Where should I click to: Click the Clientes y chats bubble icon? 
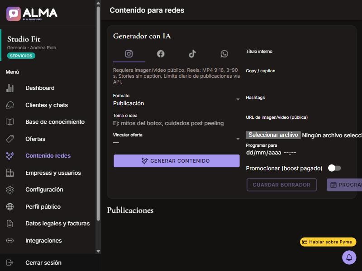tap(10, 105)
